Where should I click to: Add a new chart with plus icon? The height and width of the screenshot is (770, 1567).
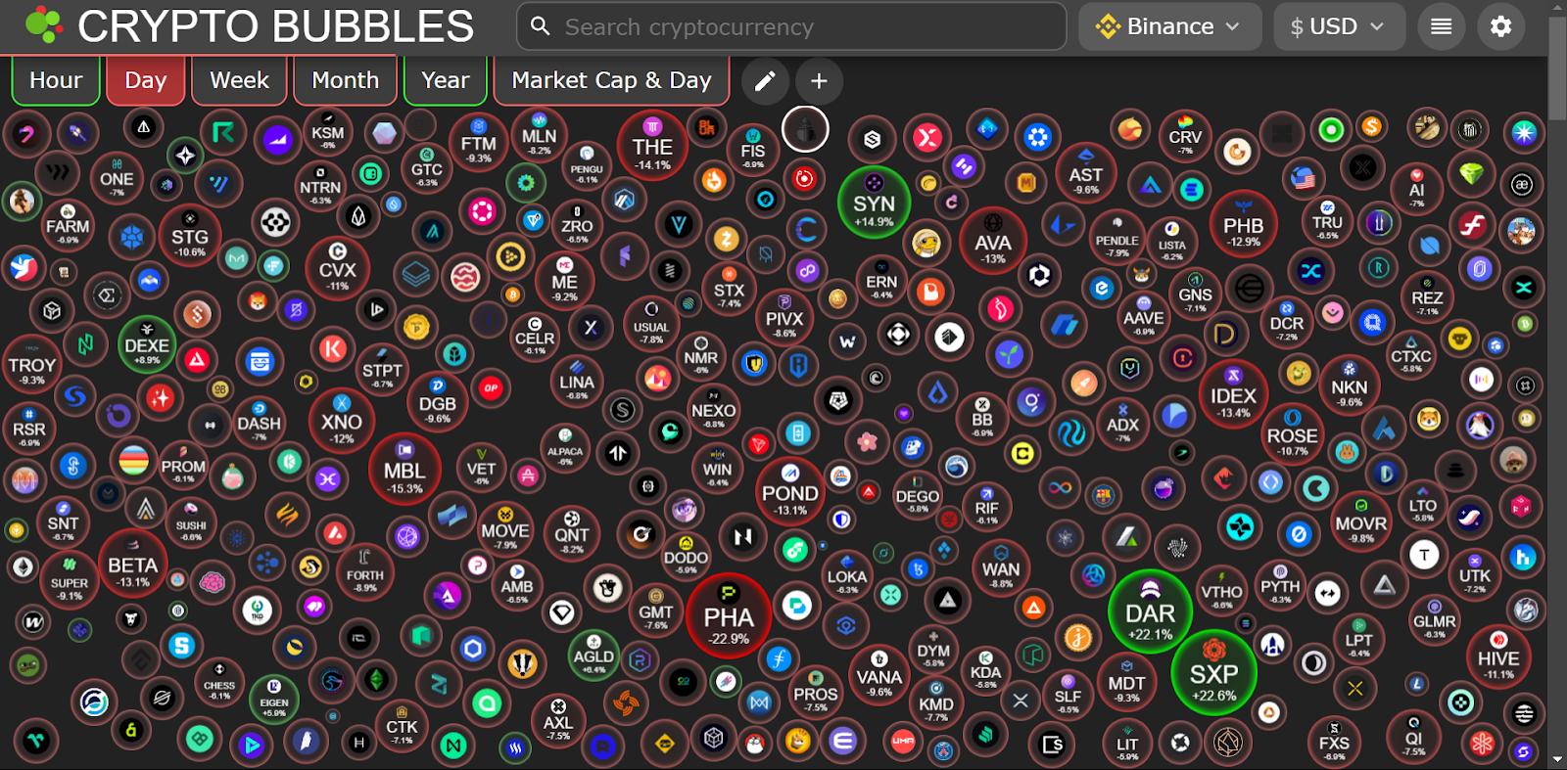(820, 81)
